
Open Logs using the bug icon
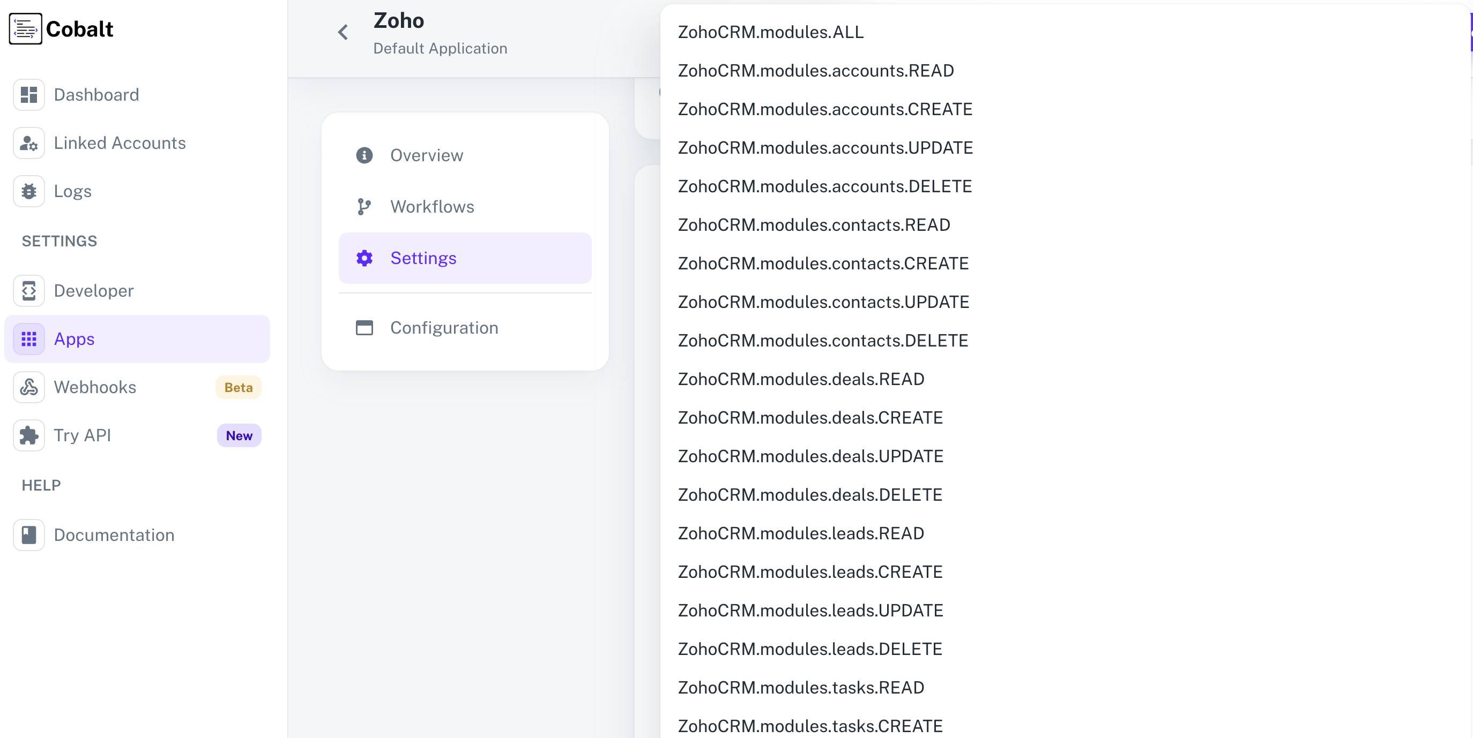tap(28, 191)
